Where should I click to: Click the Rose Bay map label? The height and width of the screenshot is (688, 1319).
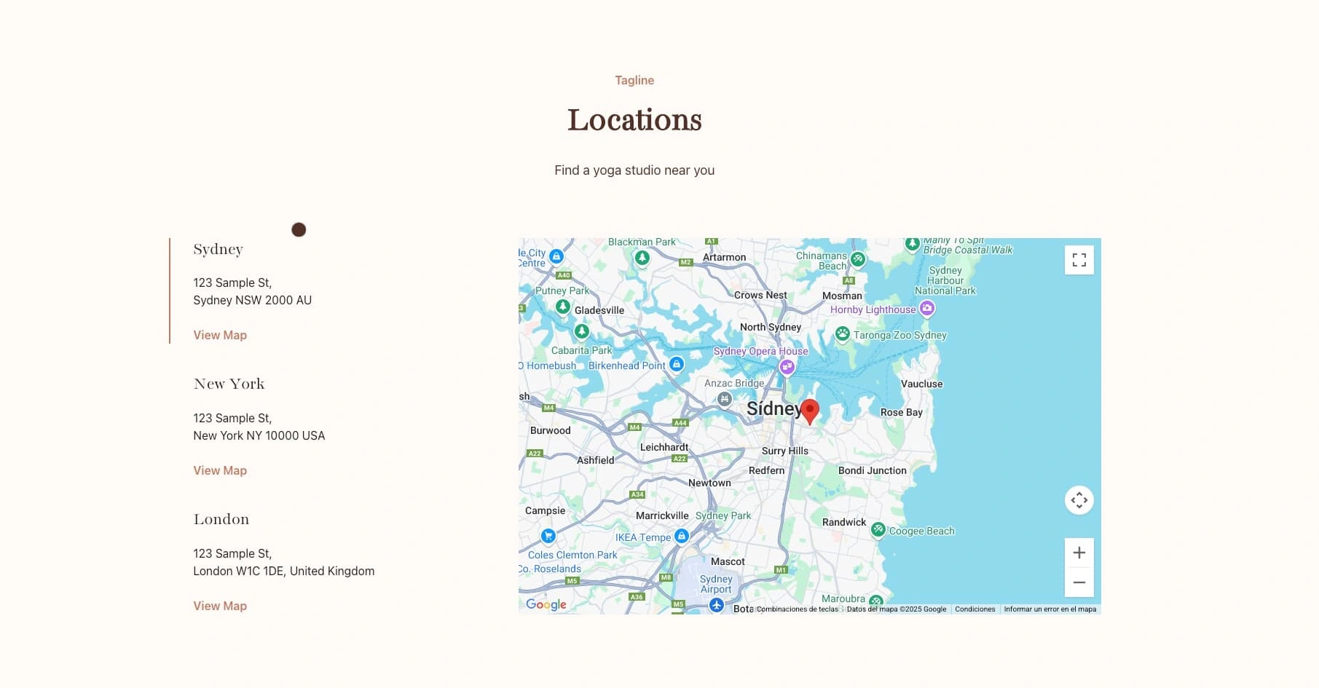[x=901, y=412]
